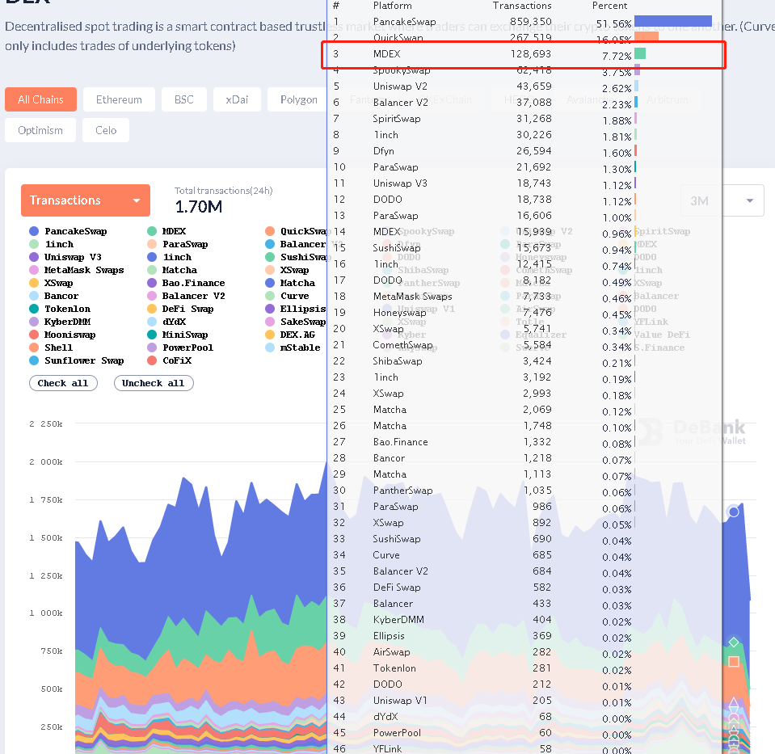Click PantherSwap row in tooltip list

tap(524, 490)
